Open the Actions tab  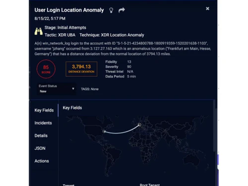42,161
